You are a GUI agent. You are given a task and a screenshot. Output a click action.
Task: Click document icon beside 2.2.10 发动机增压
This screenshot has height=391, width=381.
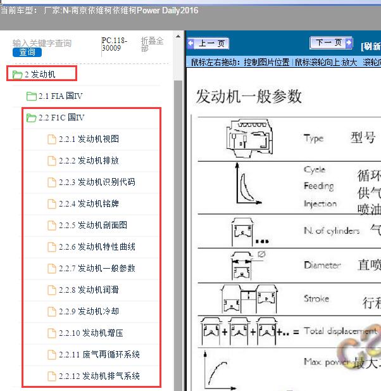(x=51, y=333)
